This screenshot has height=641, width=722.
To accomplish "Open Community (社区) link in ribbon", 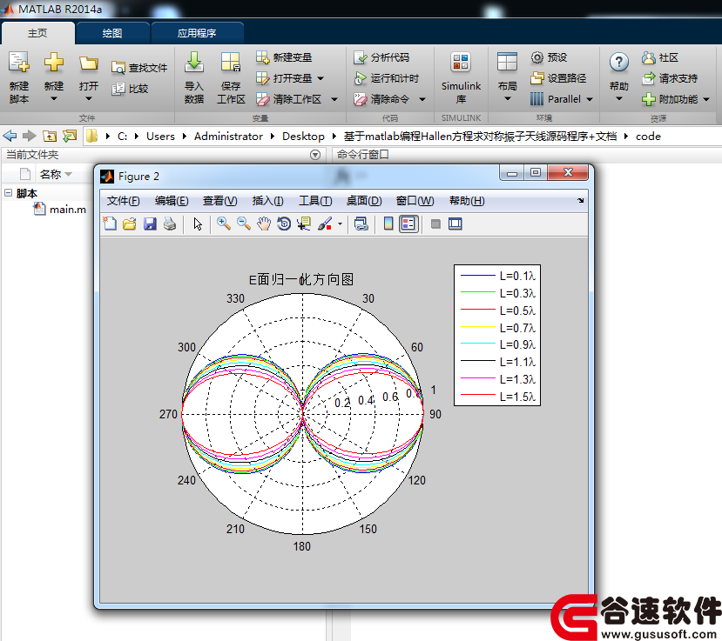I will point(660,57).
